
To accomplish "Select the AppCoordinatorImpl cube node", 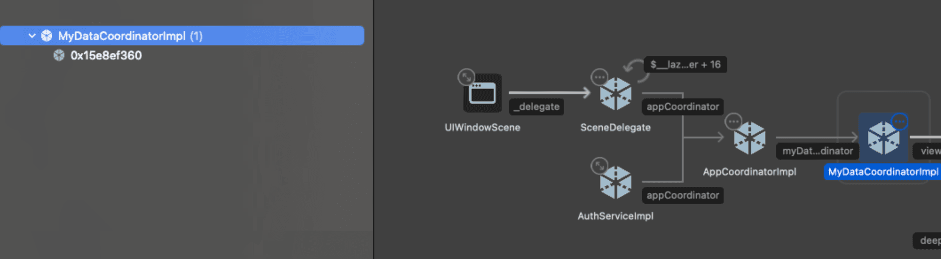I will point(749,139).
